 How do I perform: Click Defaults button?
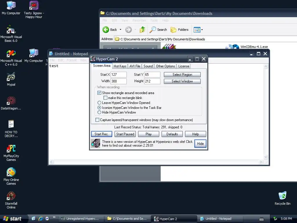(x=172, y=134)
